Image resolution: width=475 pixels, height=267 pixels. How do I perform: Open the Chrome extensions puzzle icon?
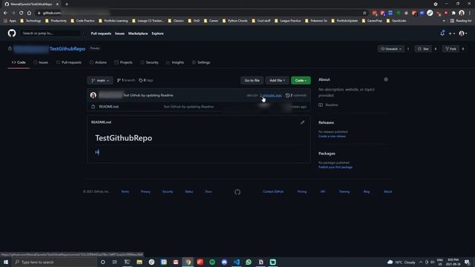453,13
